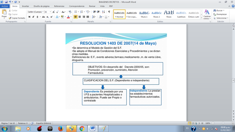Open Seleccionar dropdown
The height and width of the screenshot is (132, 235).
pos(221,18)
